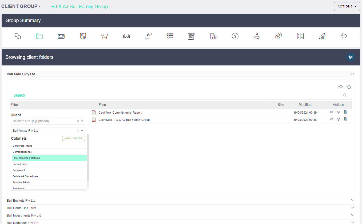Click the Apply Filter button
362x224 pixels.
point(74,138)
